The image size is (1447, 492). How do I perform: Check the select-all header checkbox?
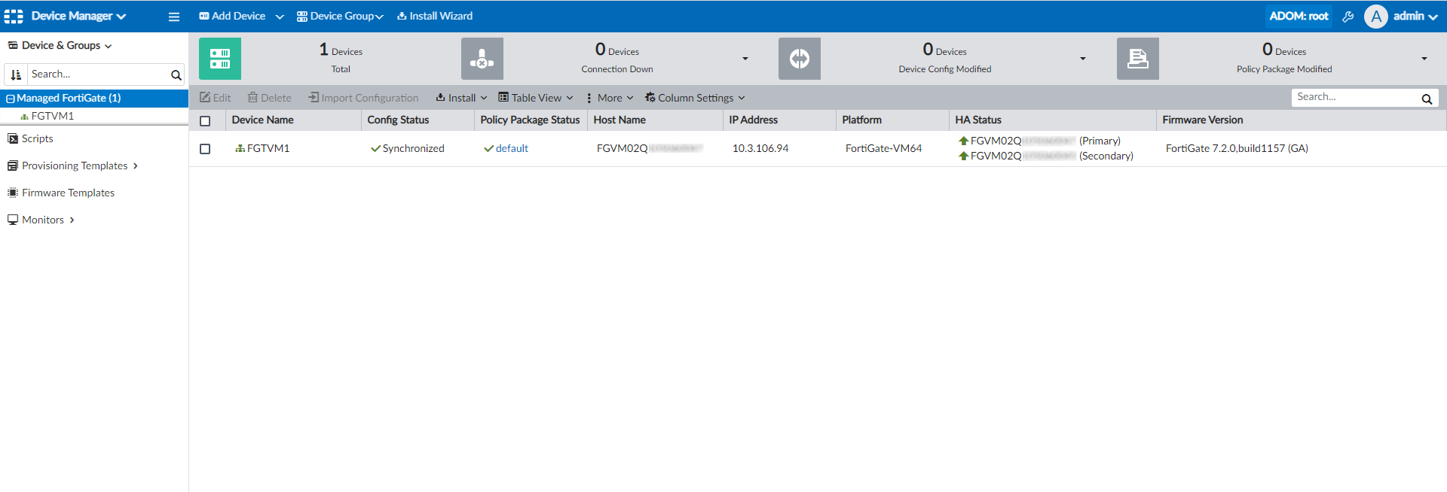[205, 121]
